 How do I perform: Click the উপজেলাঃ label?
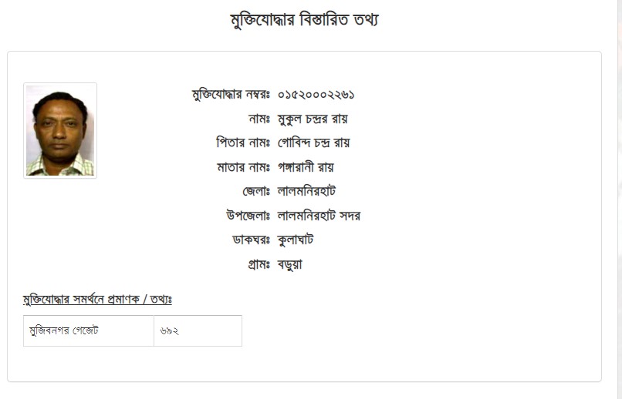(x=248, y=216)
